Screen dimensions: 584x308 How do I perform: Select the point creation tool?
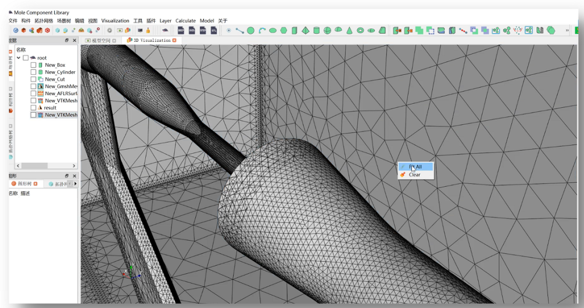coord(229,31)
